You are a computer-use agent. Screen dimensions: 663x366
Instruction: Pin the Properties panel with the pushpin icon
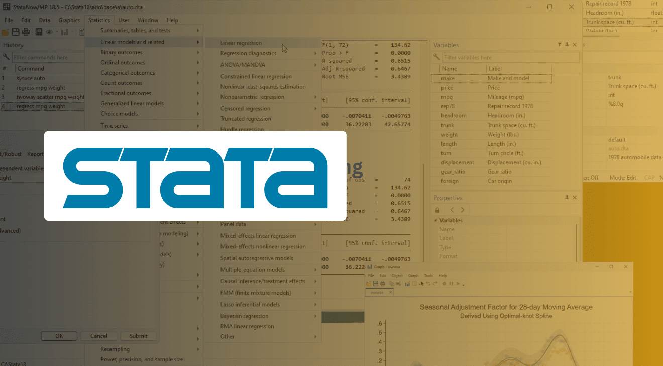coord(567,198)
